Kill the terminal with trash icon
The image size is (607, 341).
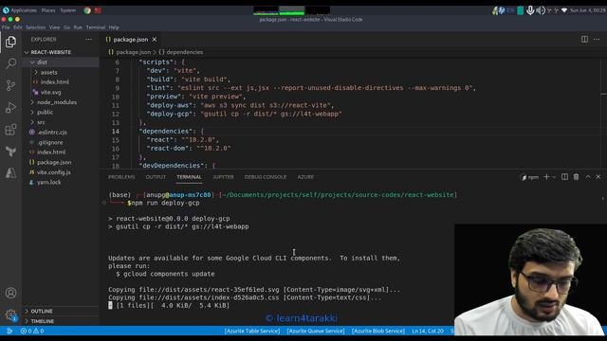576,177
